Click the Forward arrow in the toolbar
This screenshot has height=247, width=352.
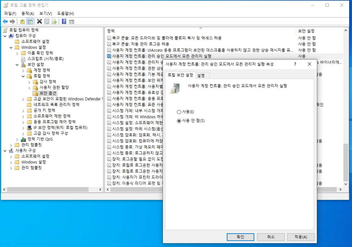point(12,21)
